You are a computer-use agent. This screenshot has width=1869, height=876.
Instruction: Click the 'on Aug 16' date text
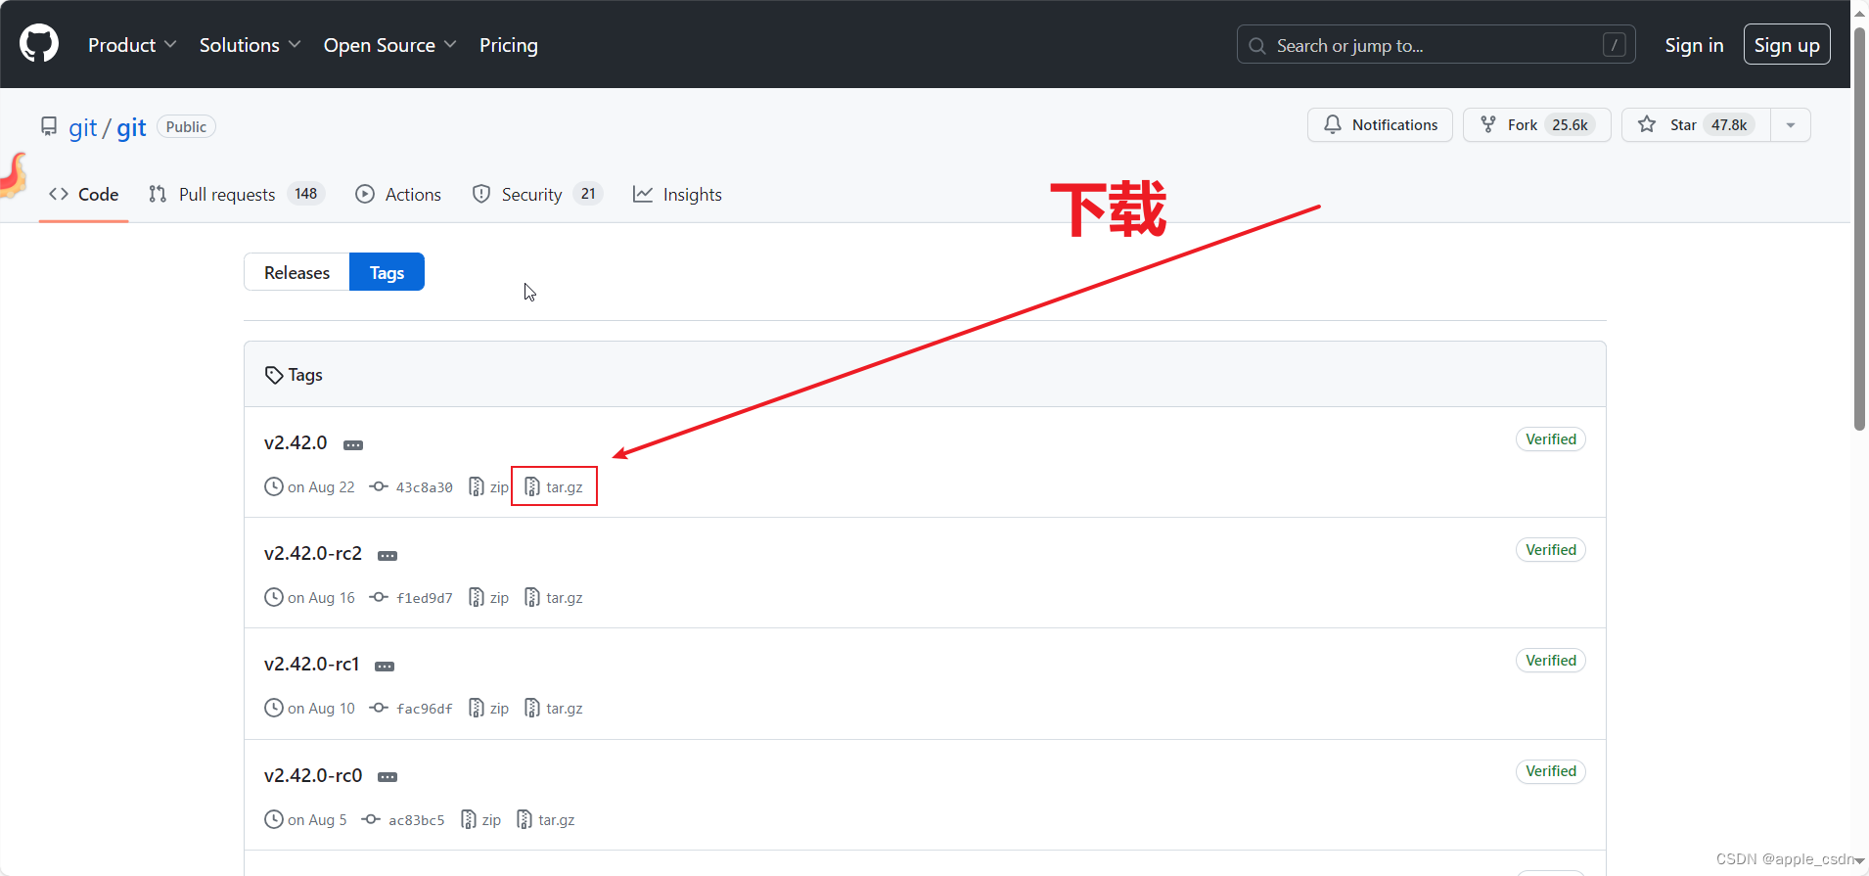coord(321,597)
